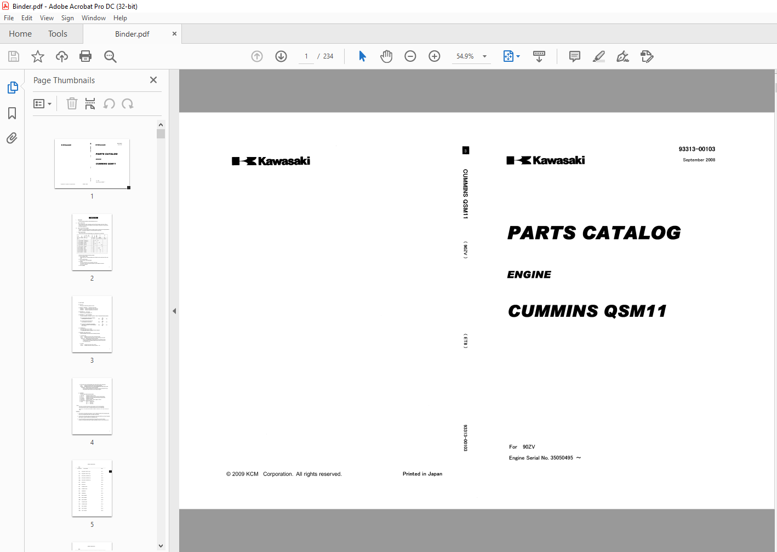
Task: Open thumbnail options dropdown menu
Action: click(42, 103)
